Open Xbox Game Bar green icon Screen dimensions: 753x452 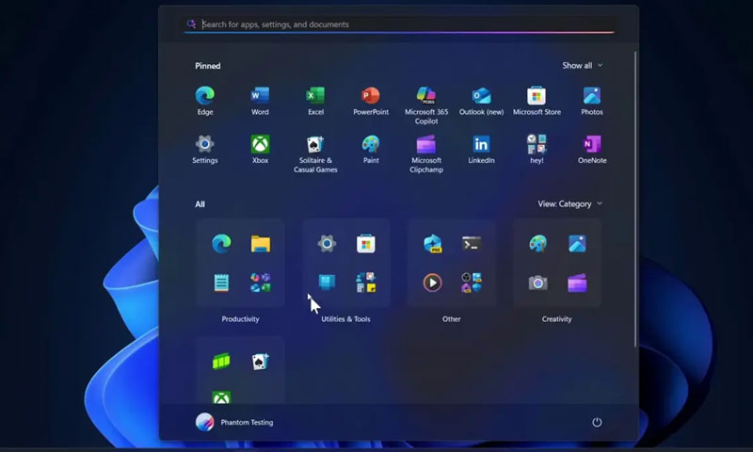point(221,362)
